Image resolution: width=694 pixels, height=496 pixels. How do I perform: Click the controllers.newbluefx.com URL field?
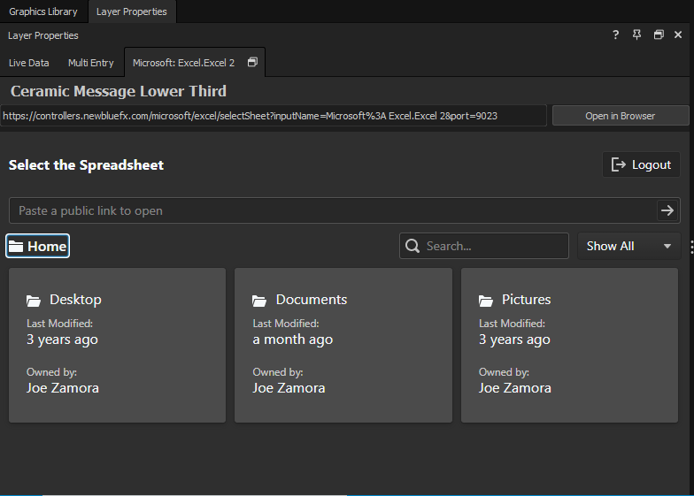pyautogui.click(x=273, y=116)
